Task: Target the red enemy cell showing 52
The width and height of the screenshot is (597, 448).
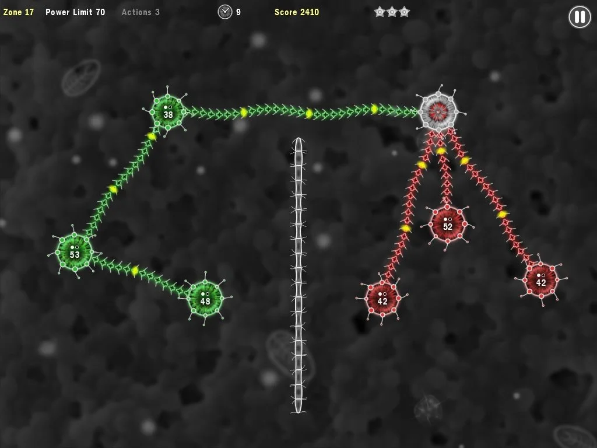Action: pos(447,223)
